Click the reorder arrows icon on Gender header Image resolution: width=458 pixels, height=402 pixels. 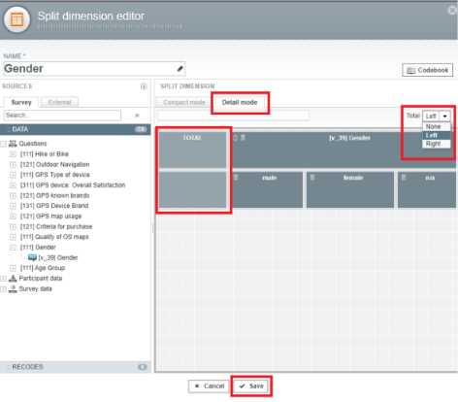pyautogui.click(x=236, y=138)
